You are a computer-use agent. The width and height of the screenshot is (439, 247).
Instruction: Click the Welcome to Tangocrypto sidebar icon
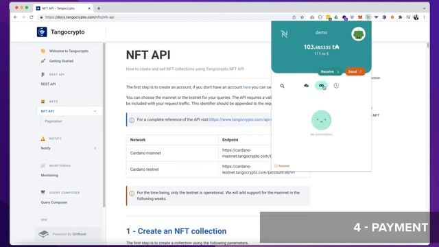point(43,51)
